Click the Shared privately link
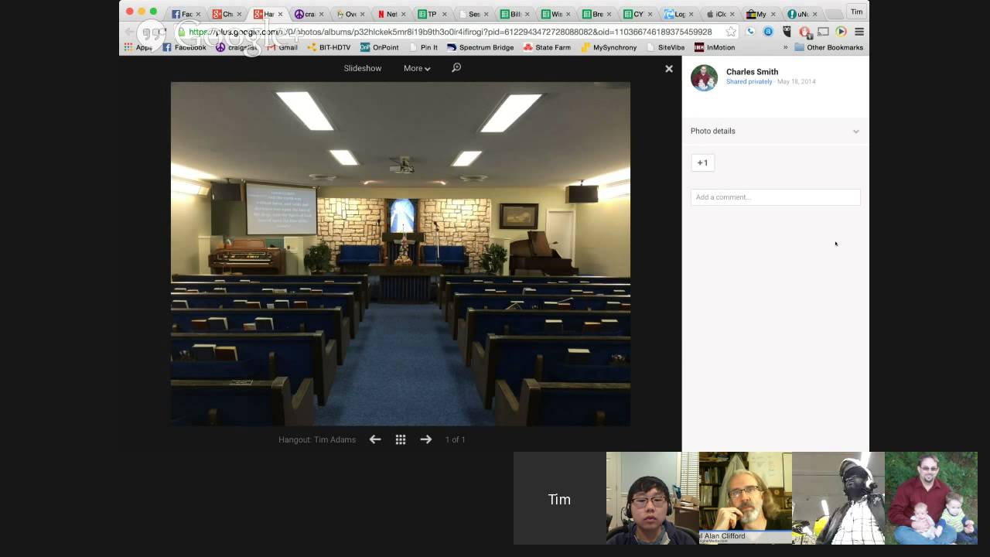Screen dimensions: 990x557 (749, 81)
